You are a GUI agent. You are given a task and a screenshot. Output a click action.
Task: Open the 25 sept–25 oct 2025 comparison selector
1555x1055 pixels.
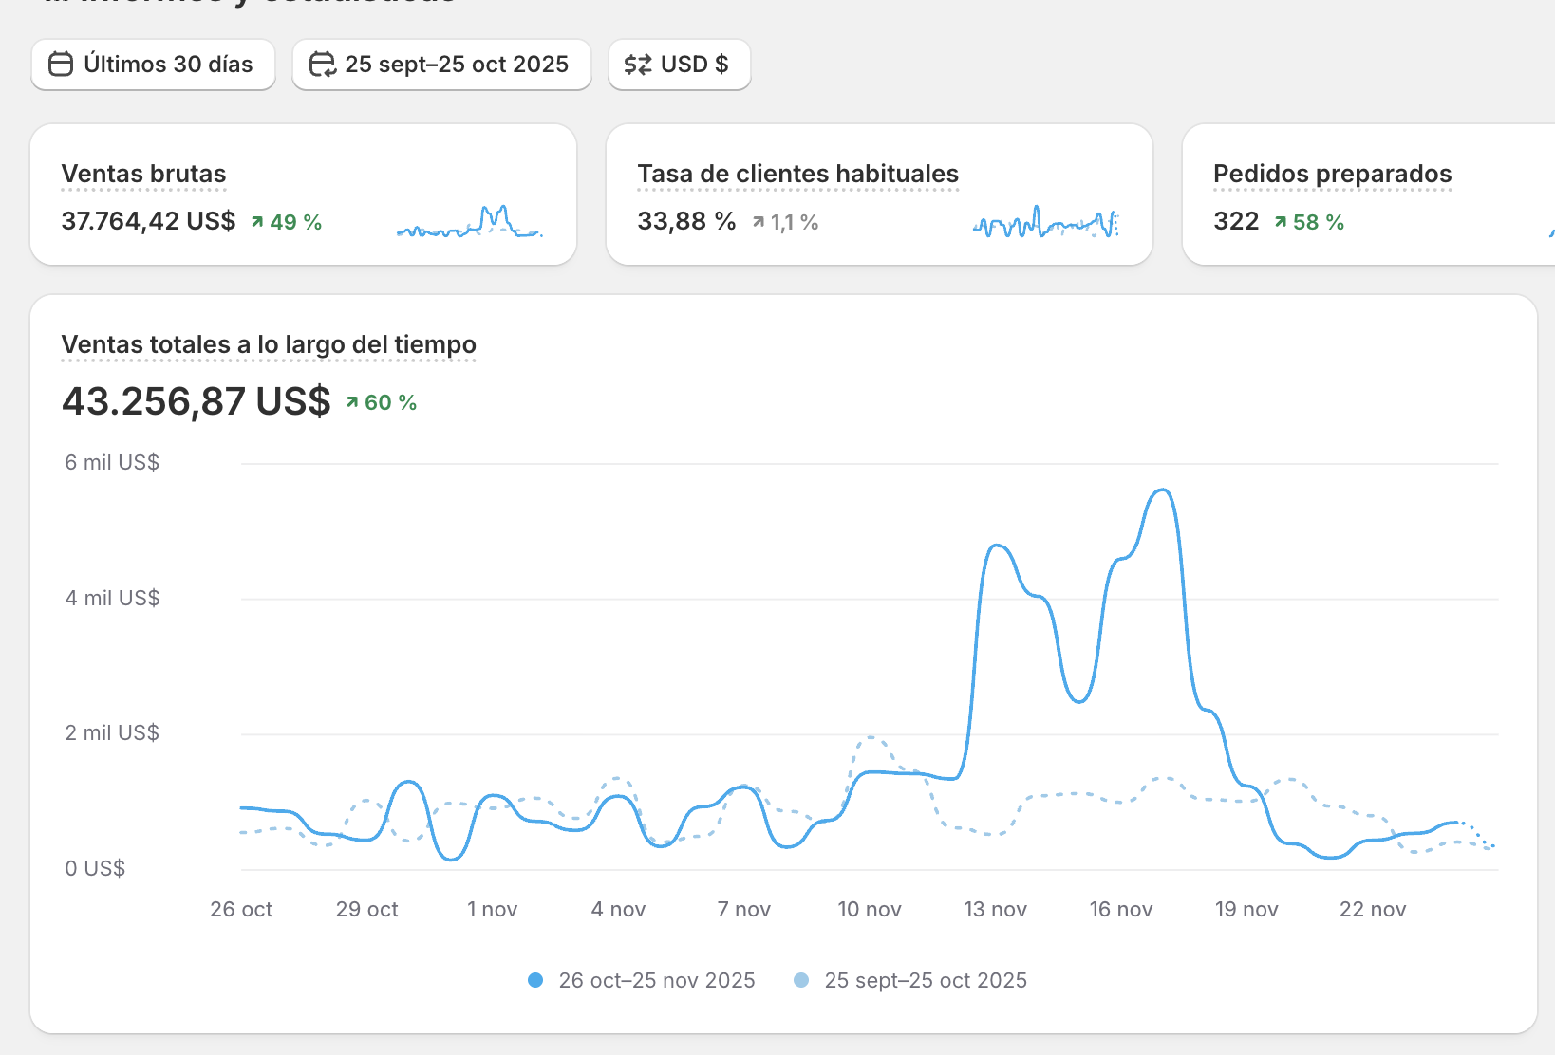click(x=441, y=65)
